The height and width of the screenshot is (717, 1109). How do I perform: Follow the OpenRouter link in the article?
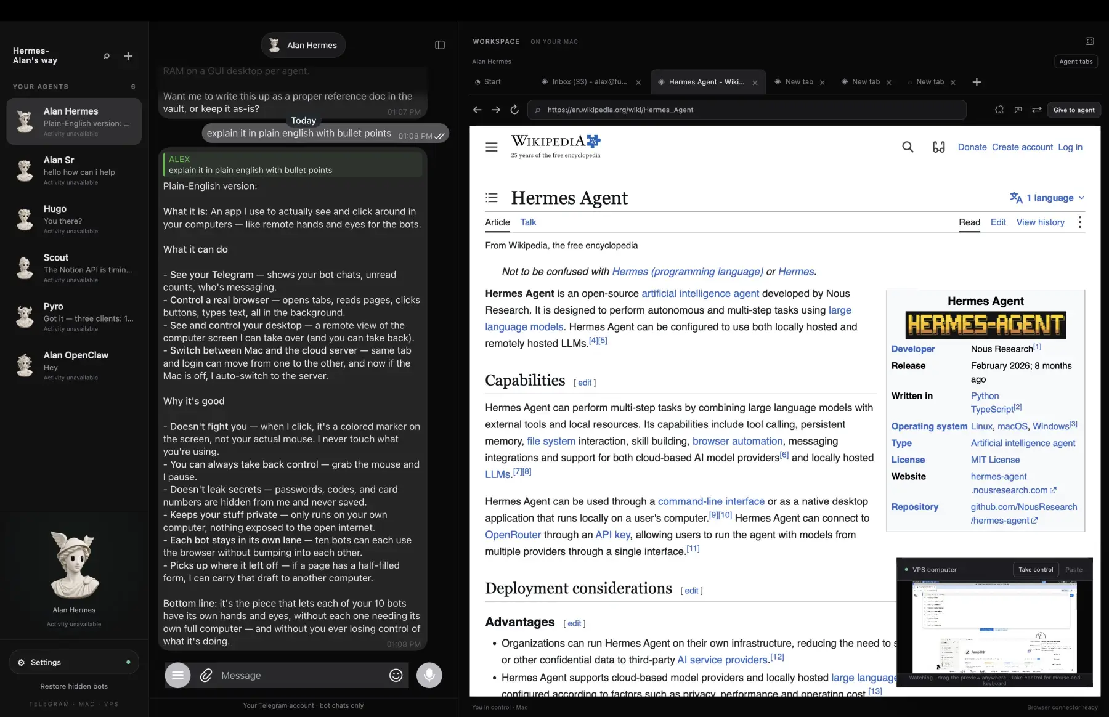[x=513, y=535]
